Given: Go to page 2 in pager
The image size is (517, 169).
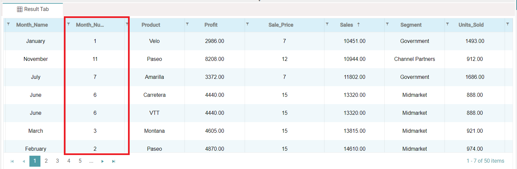Looking at the screenshot, I should click(x=46, y=161).
